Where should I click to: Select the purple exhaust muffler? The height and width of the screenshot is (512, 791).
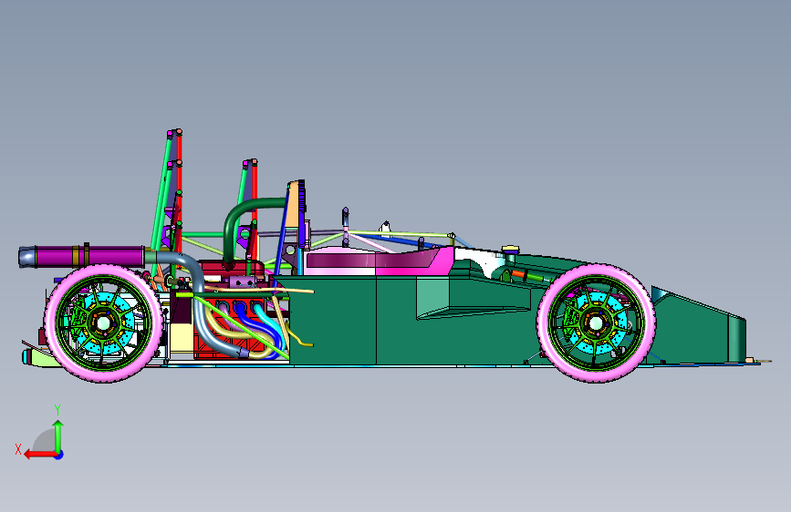(89, 256)
